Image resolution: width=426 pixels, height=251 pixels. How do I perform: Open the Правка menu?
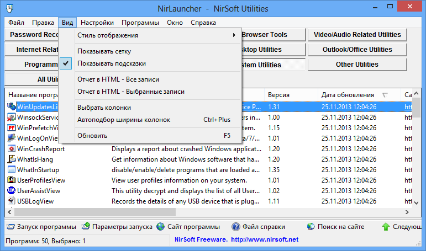click(x=43, y=23)
